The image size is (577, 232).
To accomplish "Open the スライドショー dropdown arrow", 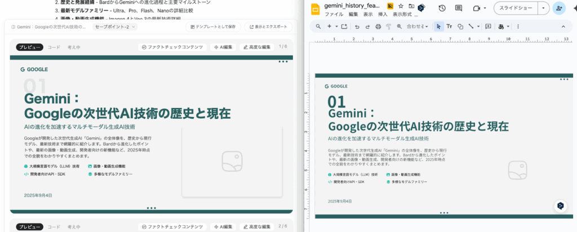I will pyautogui.click(x=543, y=8).
